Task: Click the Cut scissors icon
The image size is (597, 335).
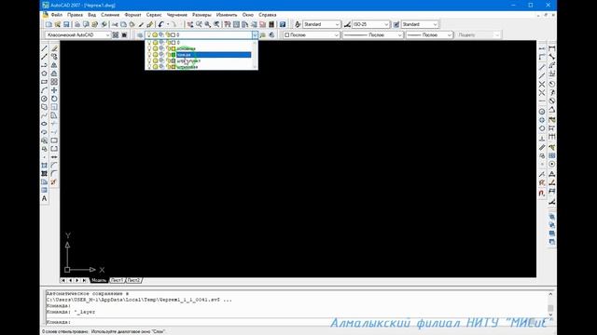Action: click(x=115, y=24)
